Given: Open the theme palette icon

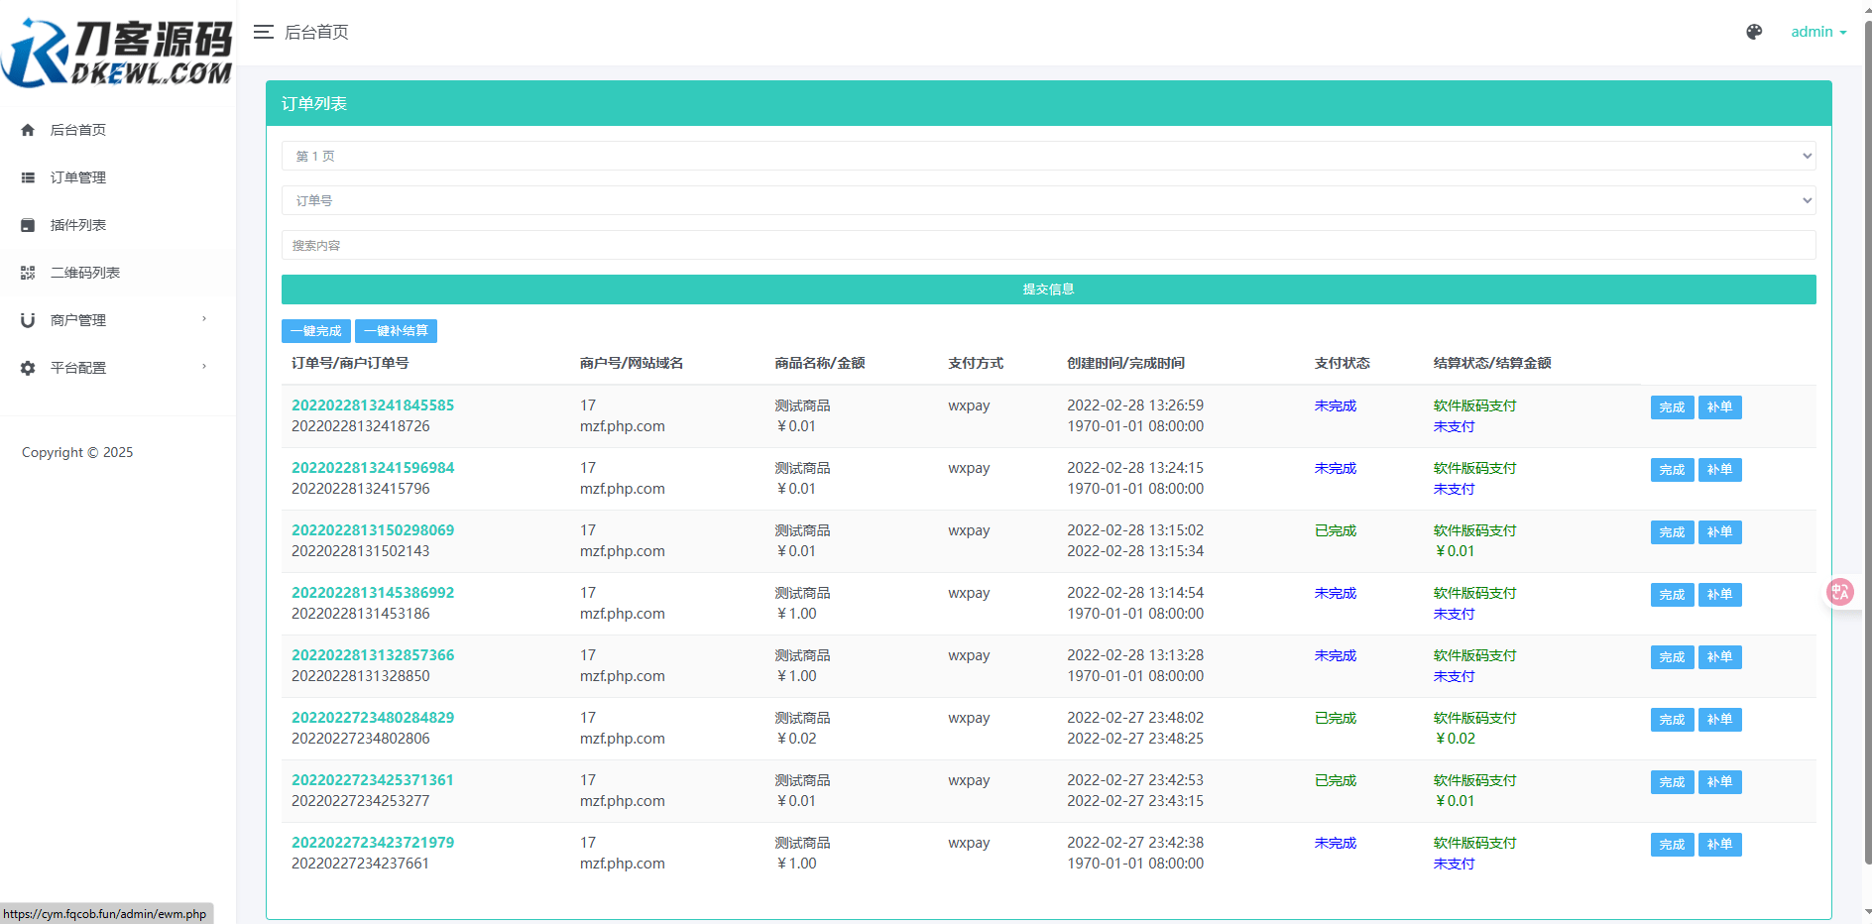Looking at the screenshot, I should (1754, 32).
